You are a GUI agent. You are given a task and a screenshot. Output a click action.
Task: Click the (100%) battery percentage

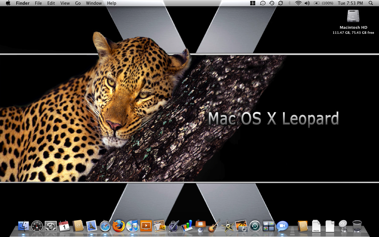[327, 3]
